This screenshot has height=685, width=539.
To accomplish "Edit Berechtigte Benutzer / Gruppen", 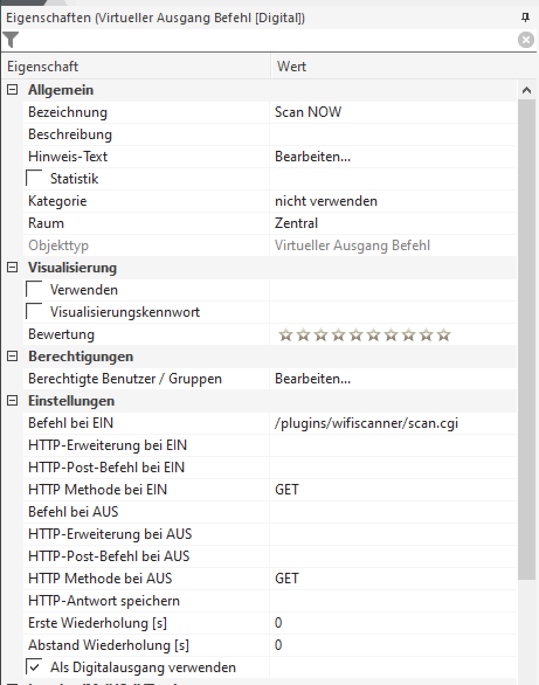I will (x=313, y=379).
